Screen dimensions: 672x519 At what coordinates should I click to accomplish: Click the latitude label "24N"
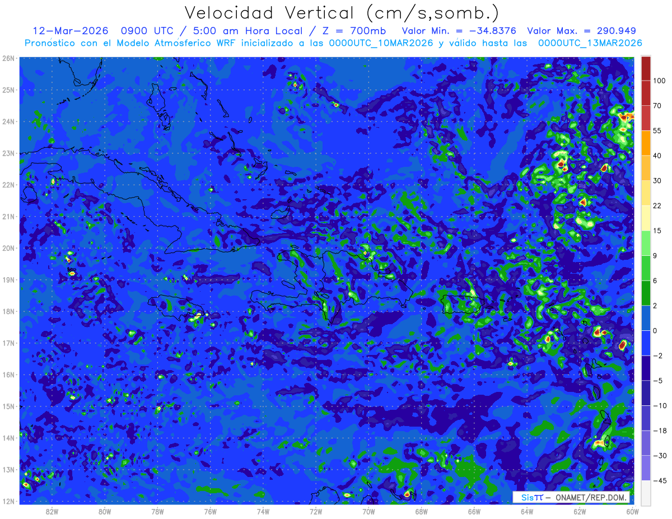pyautogui.click(x=8, y=121)
